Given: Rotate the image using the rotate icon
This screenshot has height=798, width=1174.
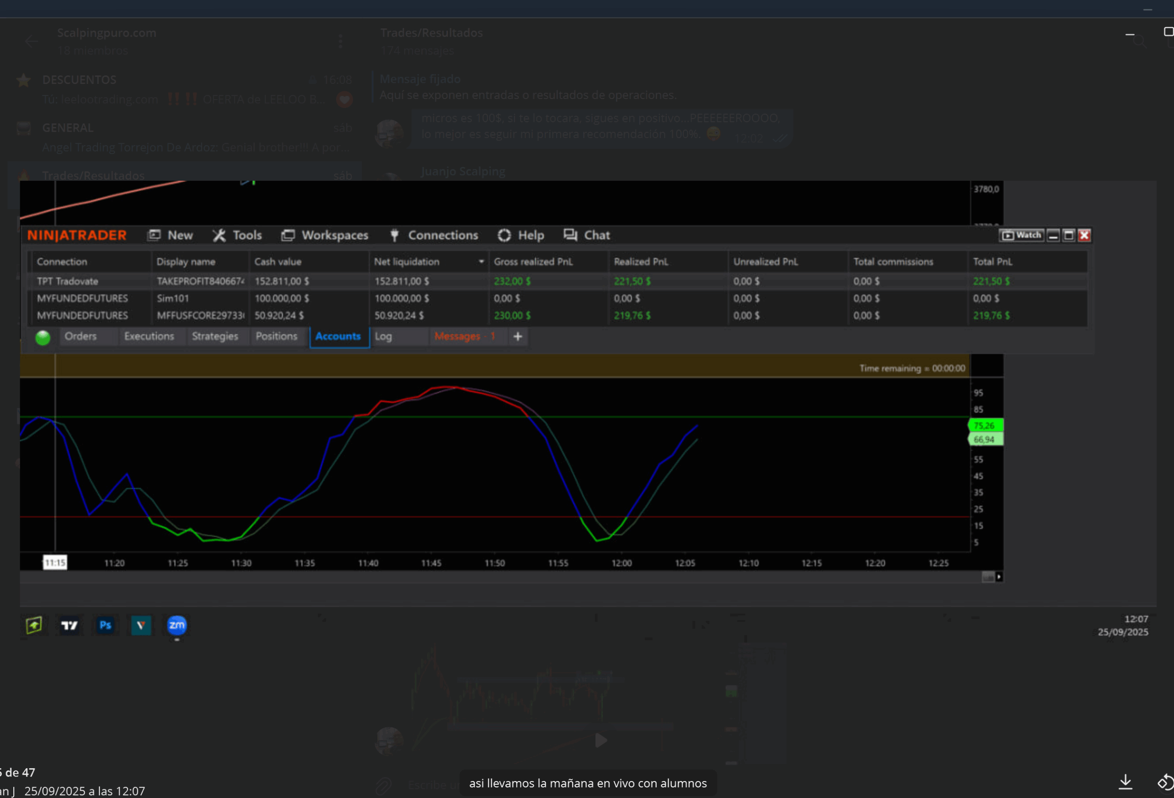Looking at the screenshot, I should tap(1165, 782).
